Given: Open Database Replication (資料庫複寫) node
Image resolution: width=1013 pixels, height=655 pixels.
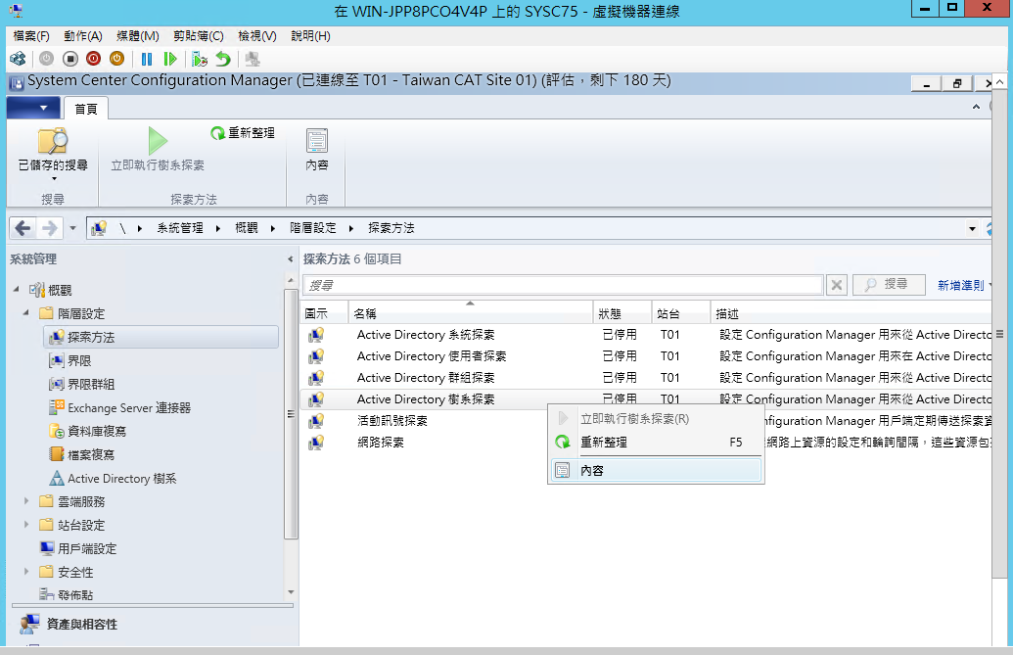Looking at the screenshot, I should 88,431.
